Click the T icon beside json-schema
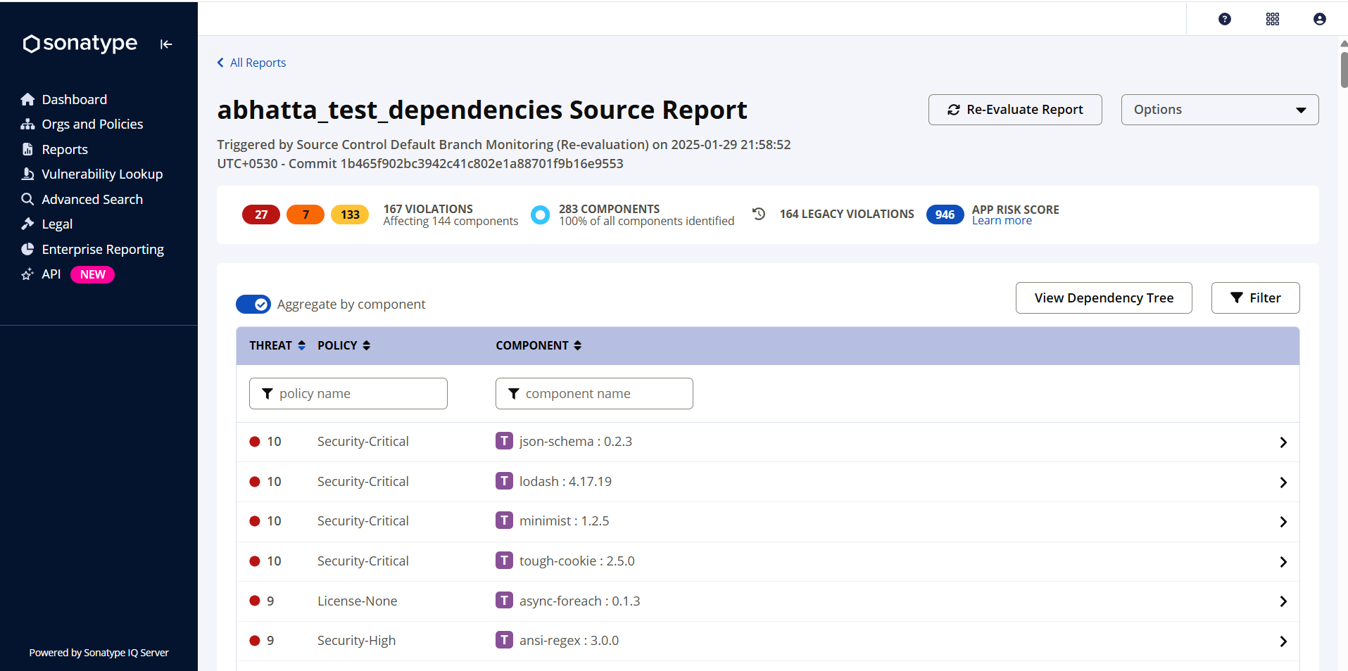Image resolution: width=1348 pixels, height=671 pixels. tap(504, 441)
